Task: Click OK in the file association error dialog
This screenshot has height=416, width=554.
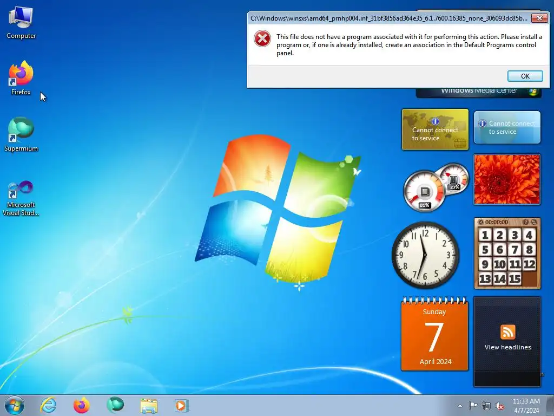Action: pos(525,76)
